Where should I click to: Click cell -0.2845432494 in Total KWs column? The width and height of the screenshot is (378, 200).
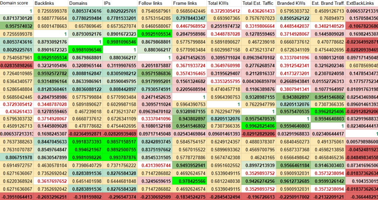[224, 197]
